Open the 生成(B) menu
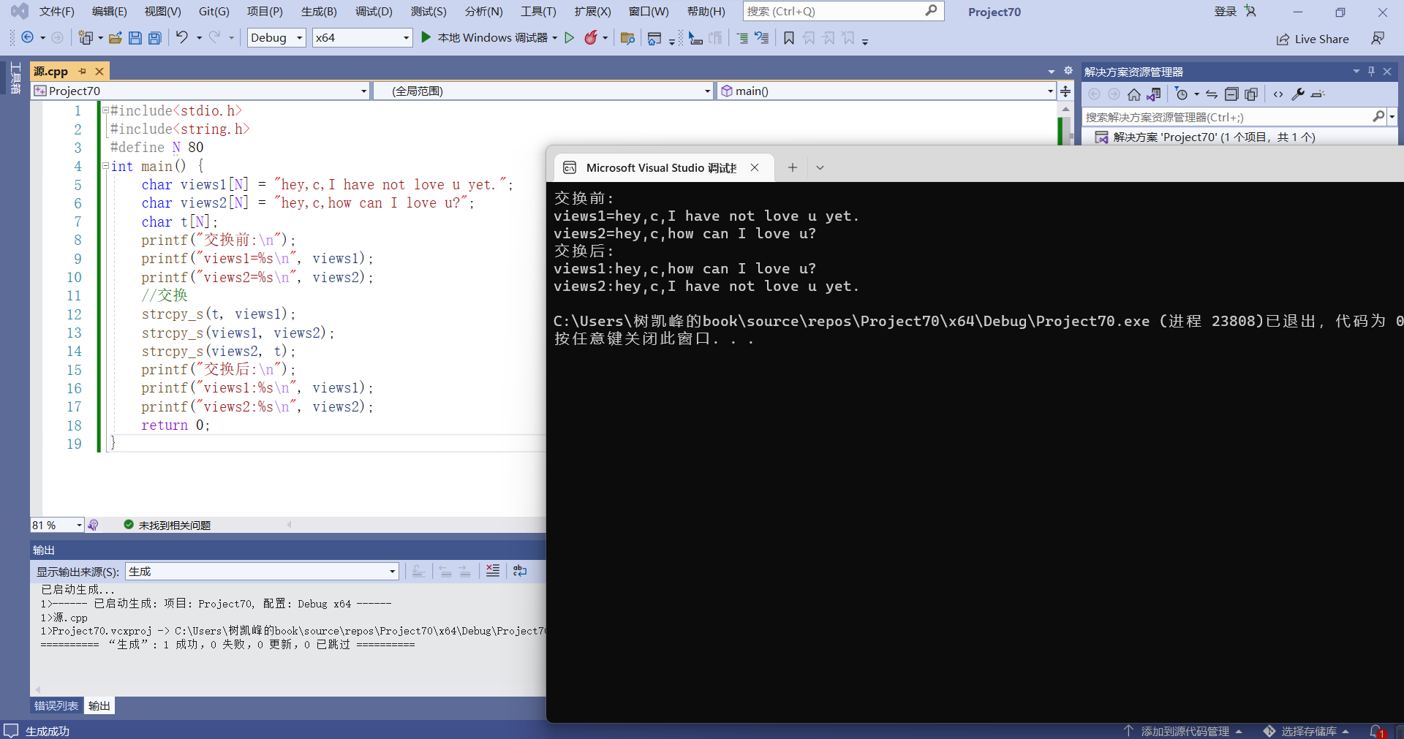1404x739 pixels. point(319,12)
